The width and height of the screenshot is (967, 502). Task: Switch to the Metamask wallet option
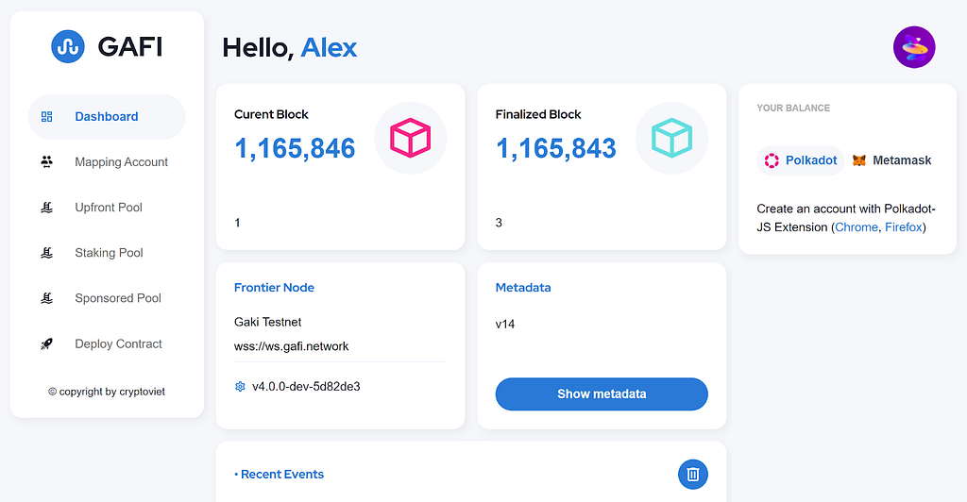tap(892, 160)
